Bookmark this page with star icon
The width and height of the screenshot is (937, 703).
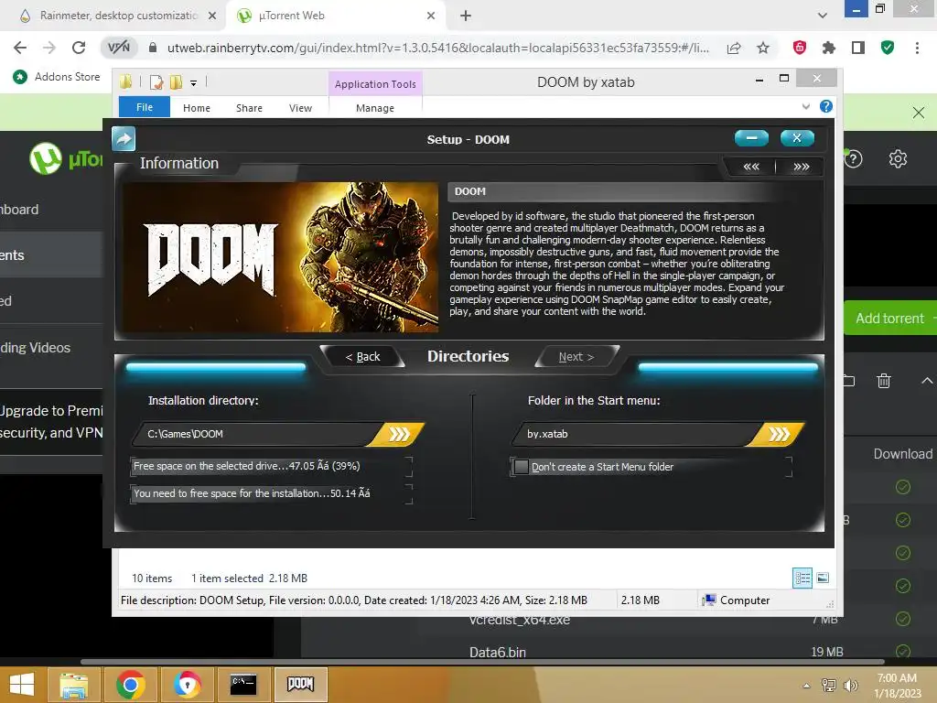[x=763, y=48]
